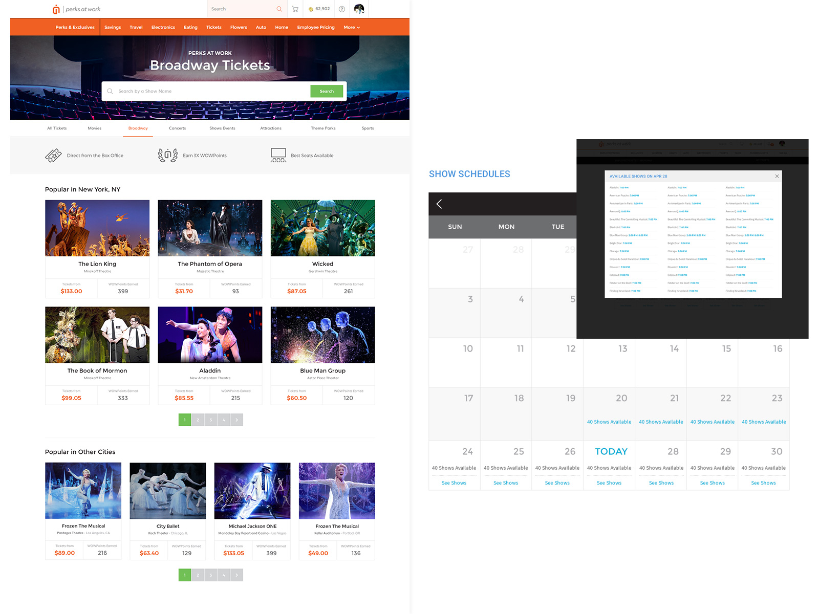Go to next page of Other Cities shows
The image size is (819, 614).
236,575
